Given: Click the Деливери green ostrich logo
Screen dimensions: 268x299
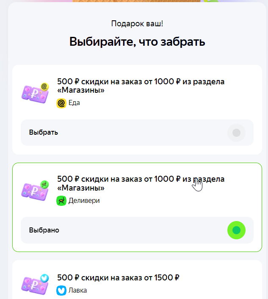Looking at the screenshot, I should pyautogui.click(x=61, y=201).
